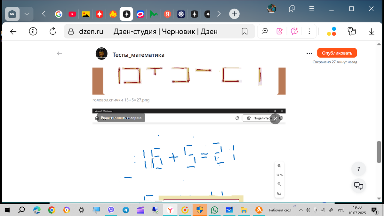The height and width of the screenshot is (216, 384).
Task: Click the zoom-in magnifier on the Whiteboard panel
Action: [x=279, y=166]
